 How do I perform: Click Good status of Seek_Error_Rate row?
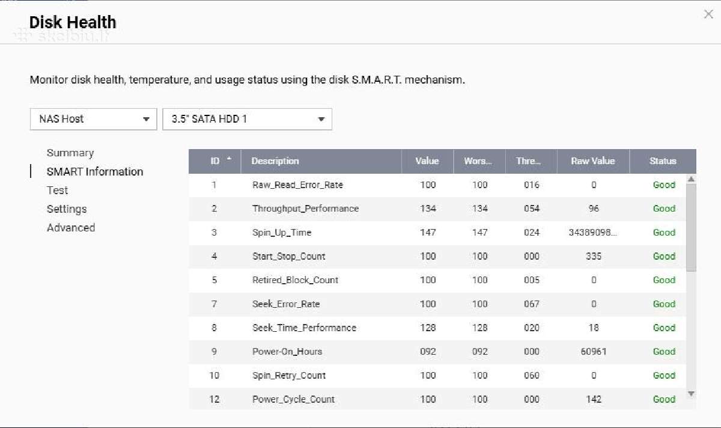point(664,304)
